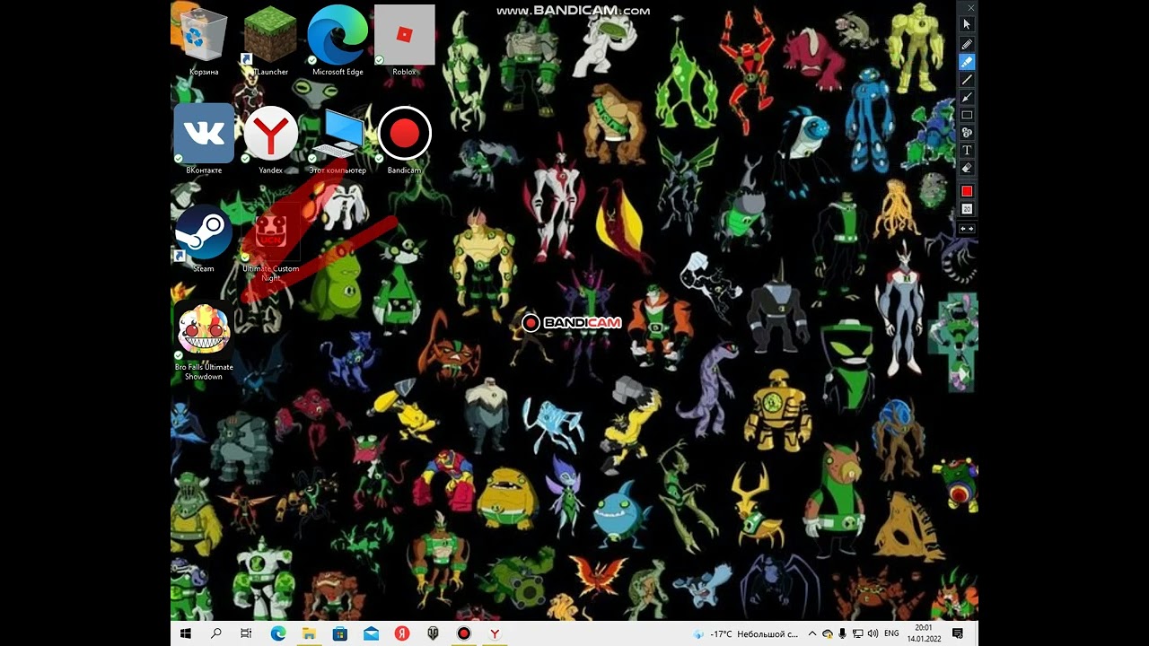Open the TLauncher Minecraft desktop shortcut
This screenshot has height=646, width=1149.
[x=270, y=39]
